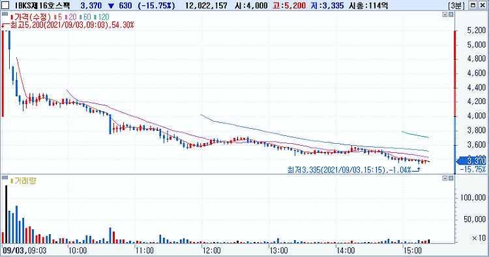Click the tallest black opening volume bar
The width and height of the screenshot is (489, 257).
(6, 214)
